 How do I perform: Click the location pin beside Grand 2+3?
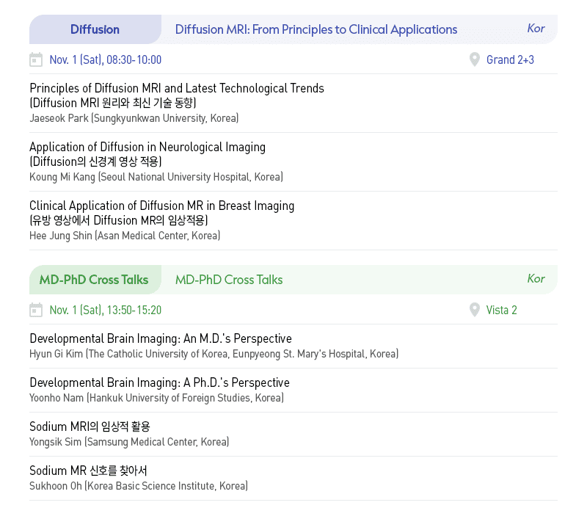point(474,59)
